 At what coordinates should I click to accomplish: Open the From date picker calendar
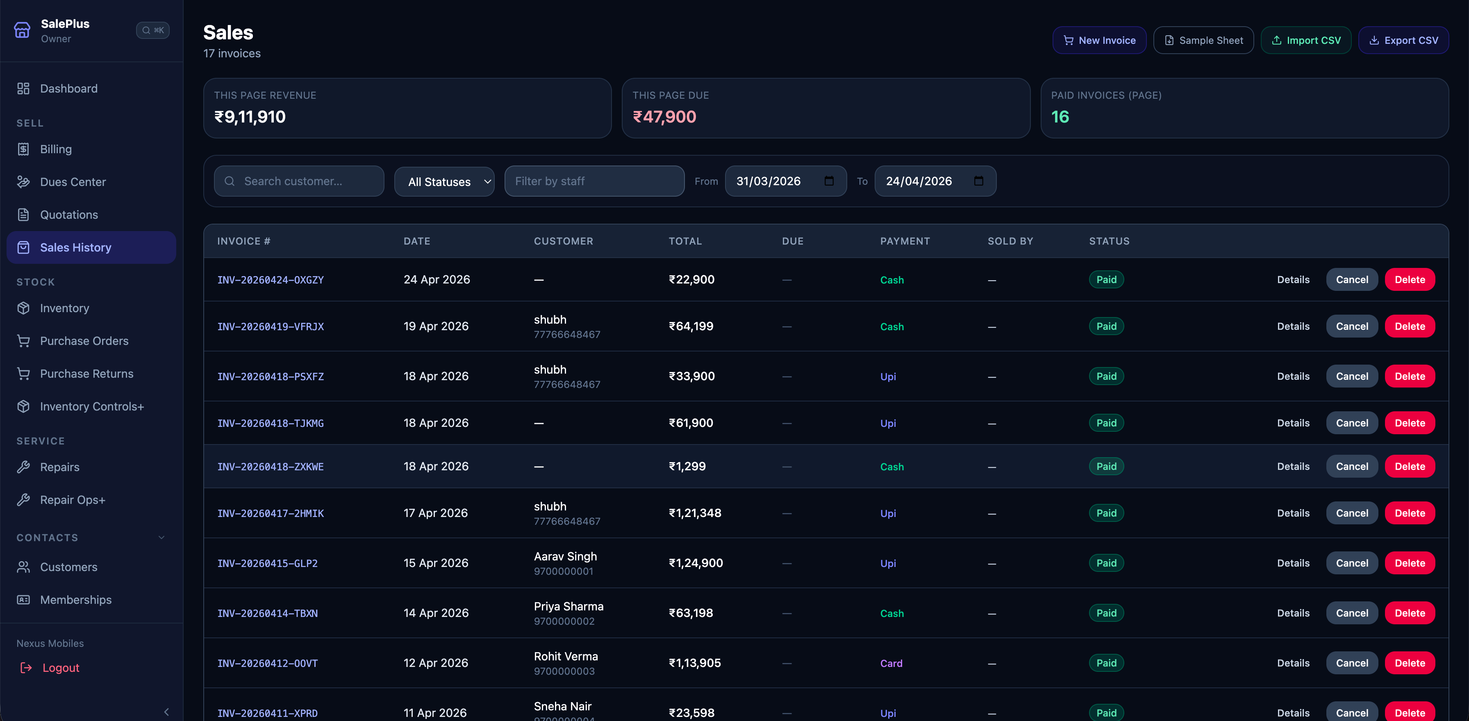click(830, 181)
